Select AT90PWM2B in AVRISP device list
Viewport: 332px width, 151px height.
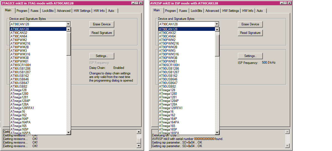(x=187, y=47)
